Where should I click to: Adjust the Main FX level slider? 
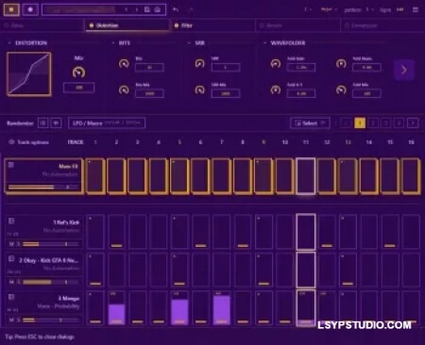point(43,187)
